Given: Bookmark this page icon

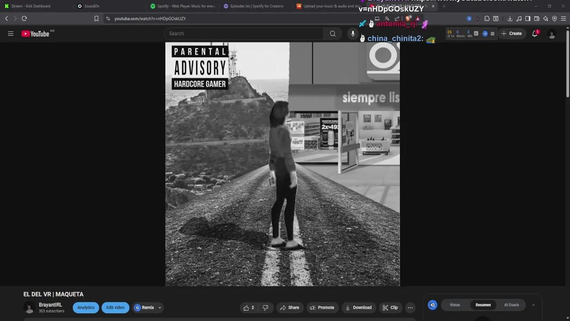Looking at the screenshot, I should tap(96, 19).
